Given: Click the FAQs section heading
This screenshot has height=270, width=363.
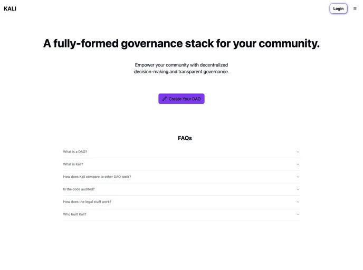Looking at the screenshot, I should (x=185, y=138).
